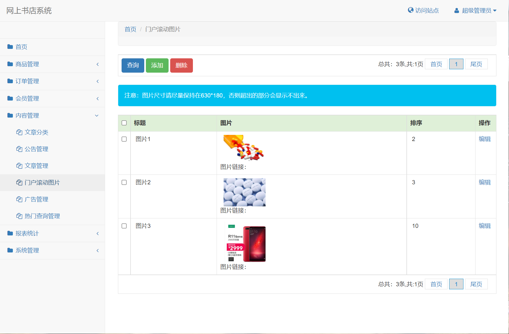Image resolution: width=509 pixels, height=334 pixels.
Task: Click the pill photo thumbnail of 图片2
Action: coord(244,192)
